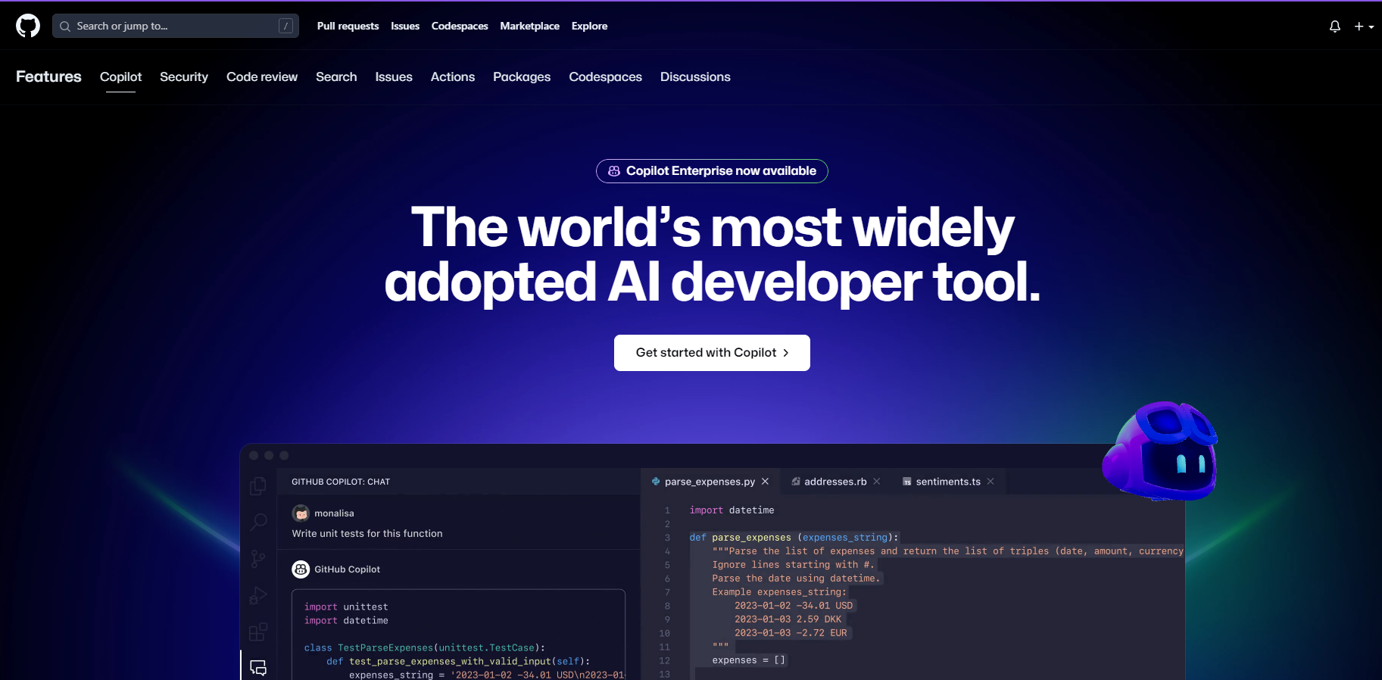1382x680 pixels.
Task: Open Issues in the top bar
Action: pos(405,26)
